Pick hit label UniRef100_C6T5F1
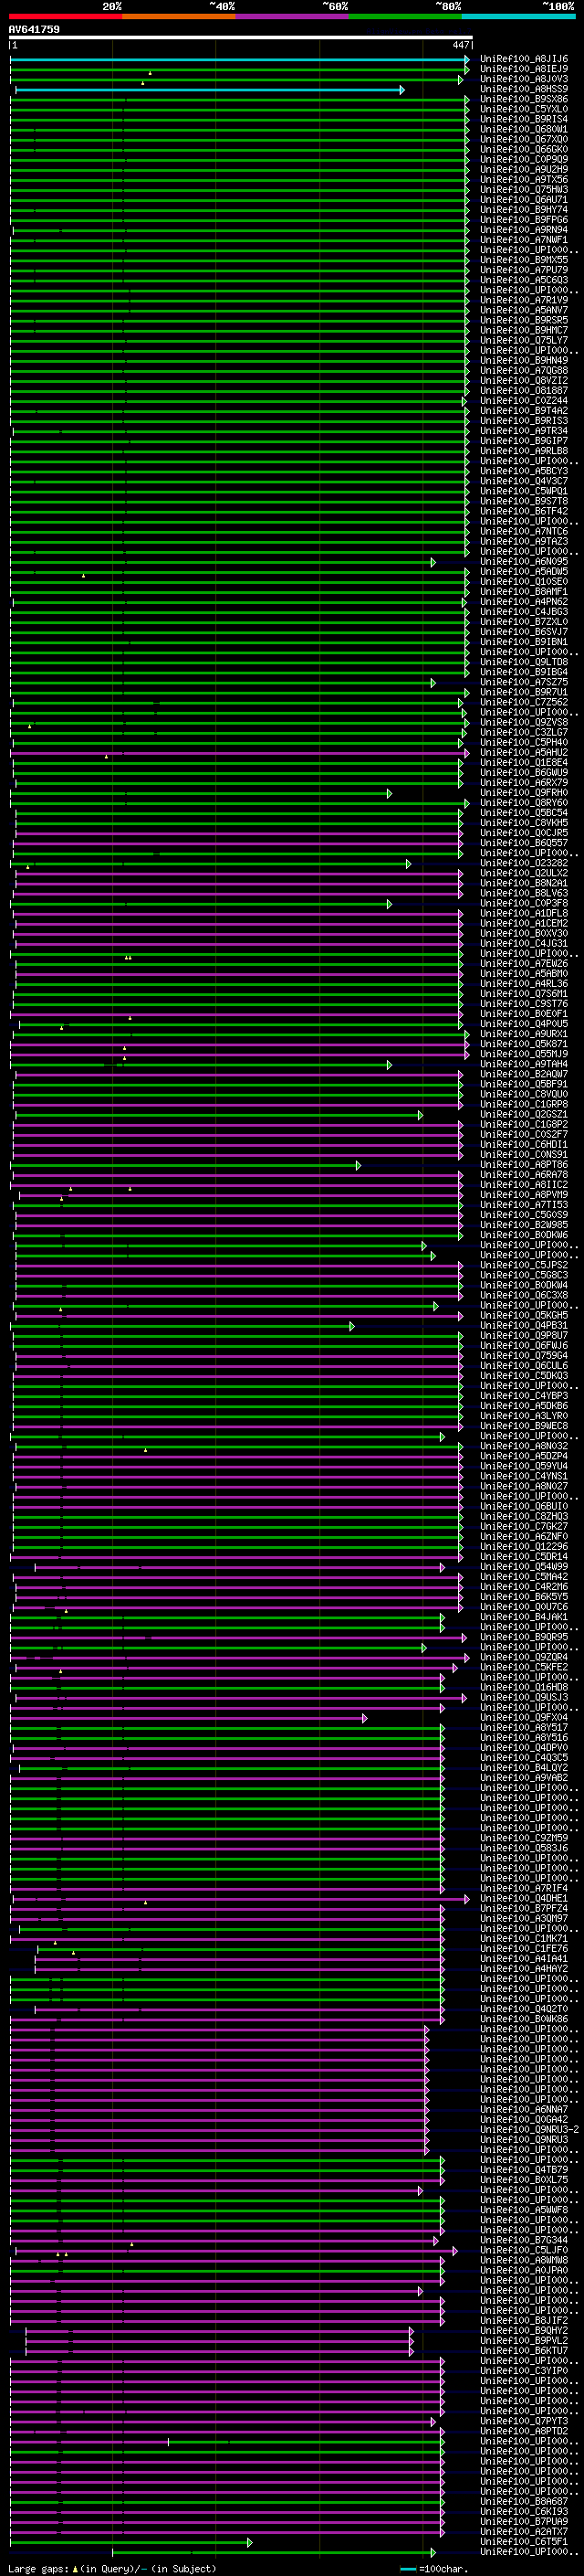The width and height of the screenshot is (584, 2576). [x=524, y=2541]
